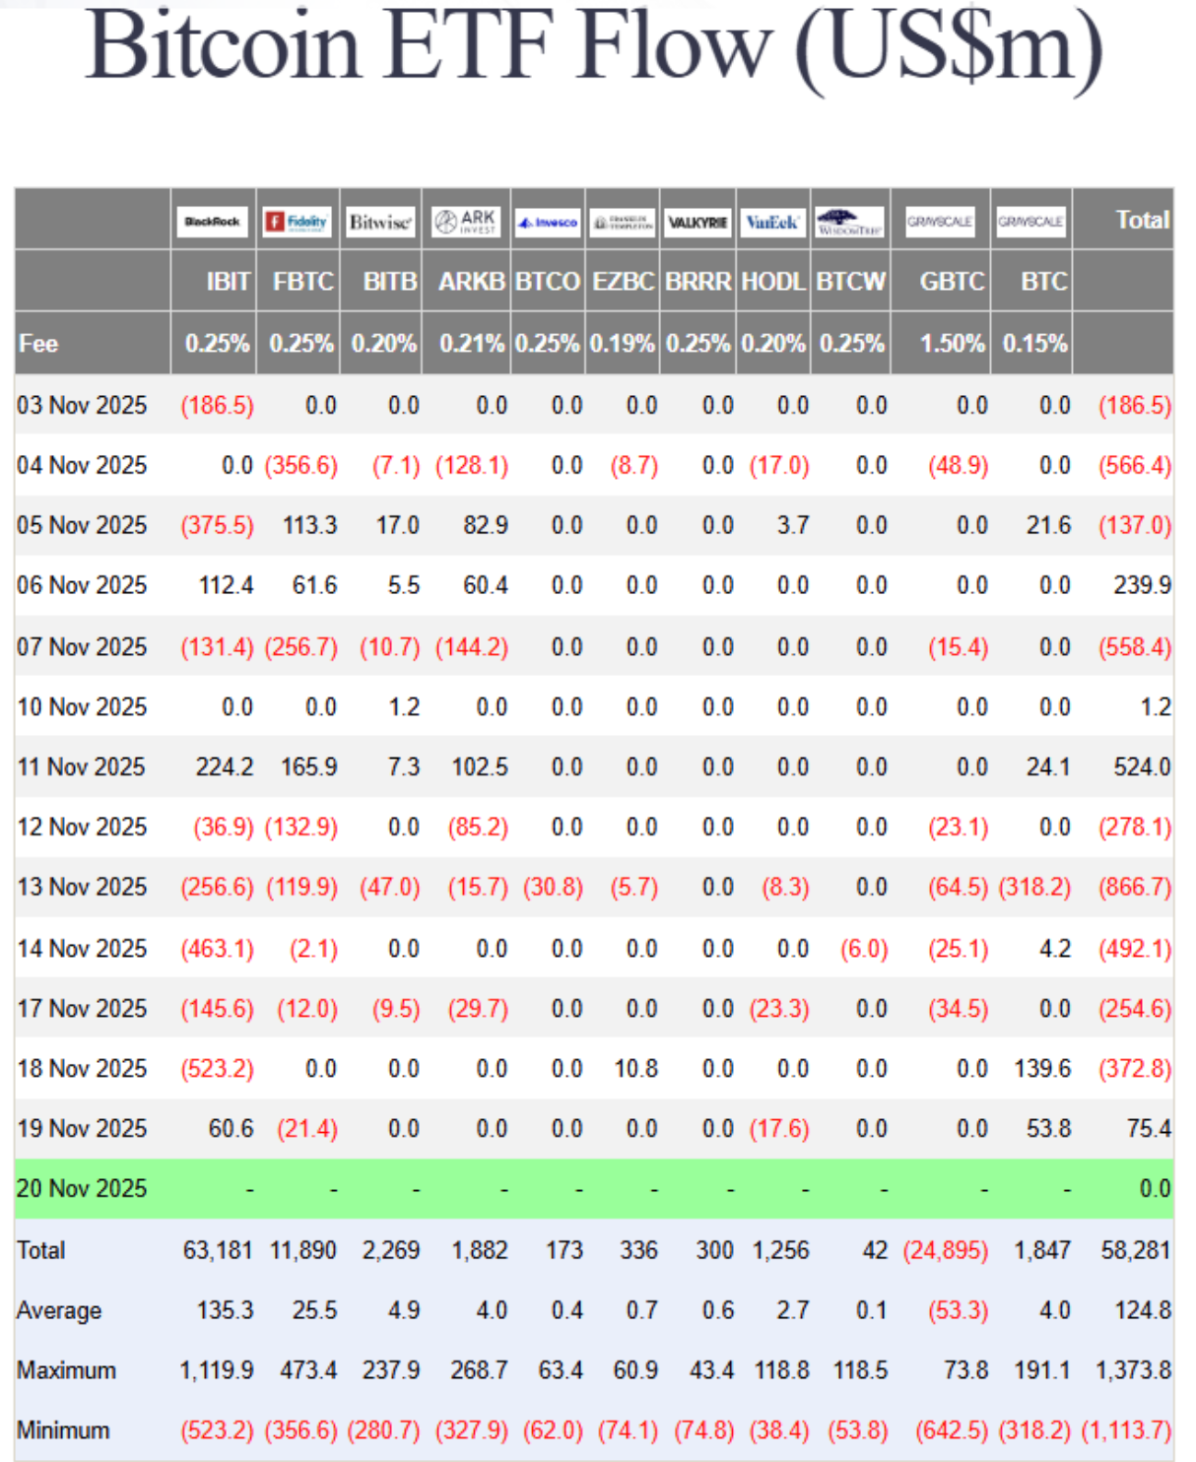Select the HODL column header

773,282
